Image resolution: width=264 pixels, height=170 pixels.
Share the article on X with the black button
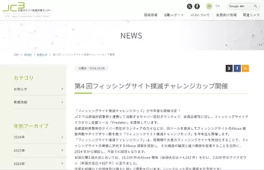pyautogui.click(x=229, y=68)
